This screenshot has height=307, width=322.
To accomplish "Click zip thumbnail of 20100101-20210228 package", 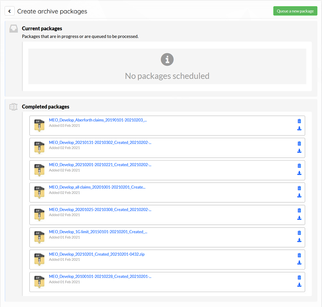I will [x=39, y=282].
